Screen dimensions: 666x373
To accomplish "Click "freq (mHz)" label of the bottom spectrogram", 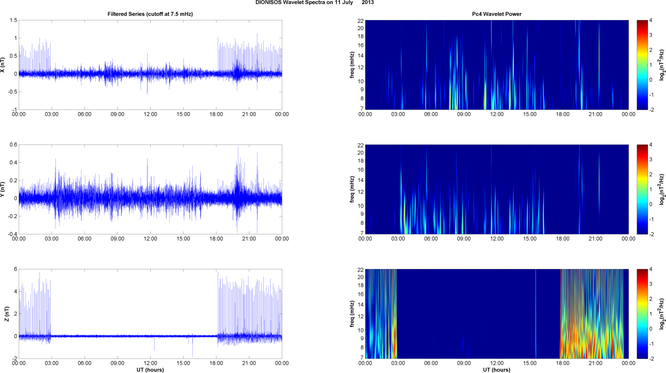I will click(x=352, y=314).
